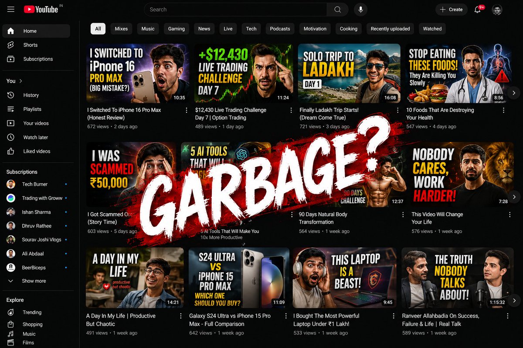Click the Create button
The height and width of the screenshot is (348, 523).
451,10
